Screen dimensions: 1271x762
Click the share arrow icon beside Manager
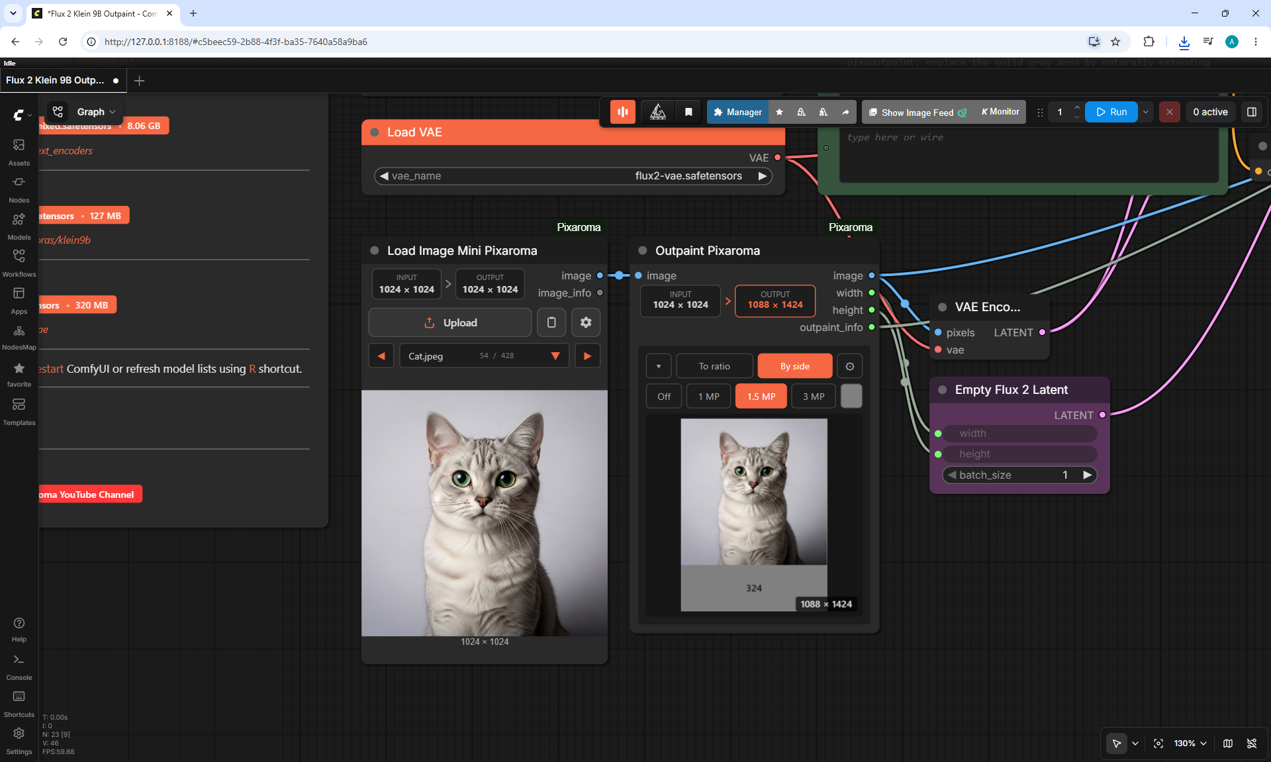[x=845, y=112]
